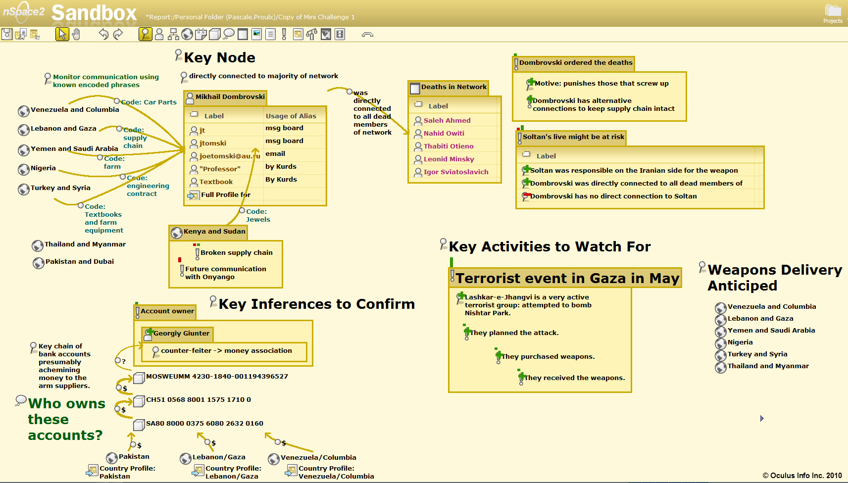The image size is (848, 483).
Task: Click the green bar above Terrorist event heading
Action: pos(451,262)
